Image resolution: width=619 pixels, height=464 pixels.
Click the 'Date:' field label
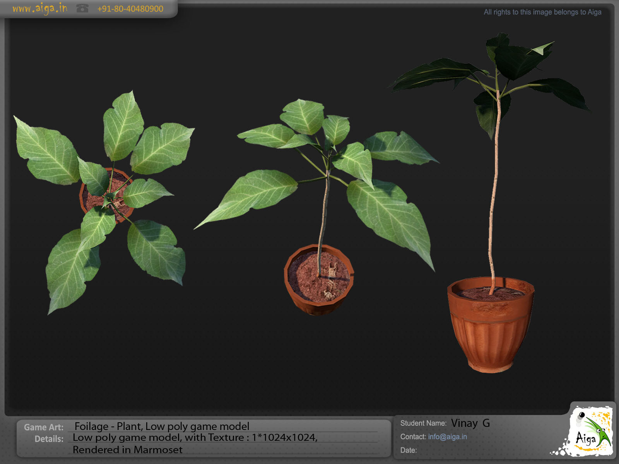point(408,450)
